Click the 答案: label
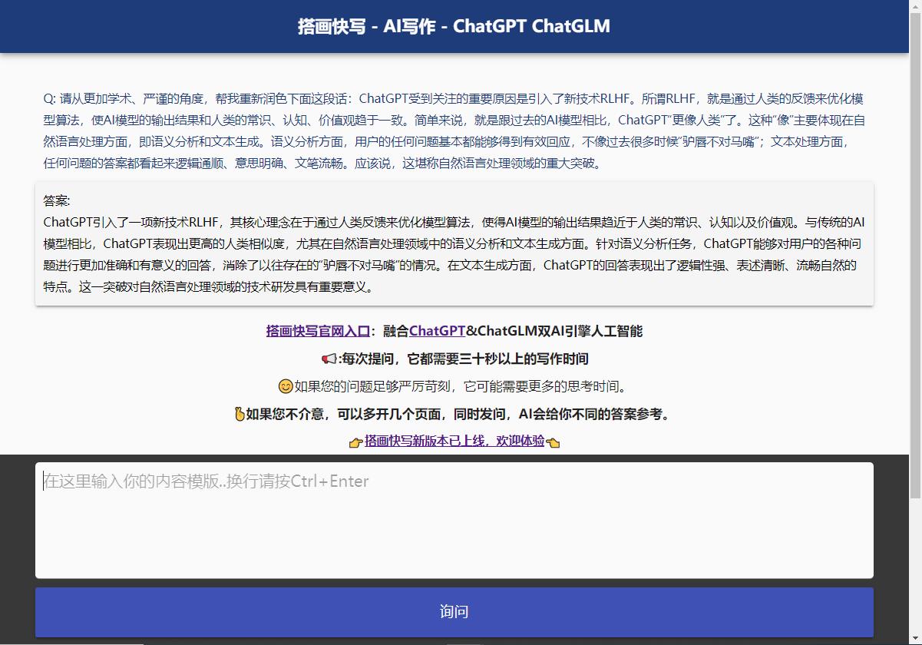Image resolution: width=922 pixels, height=645 pixels. (x=57, y=201)
